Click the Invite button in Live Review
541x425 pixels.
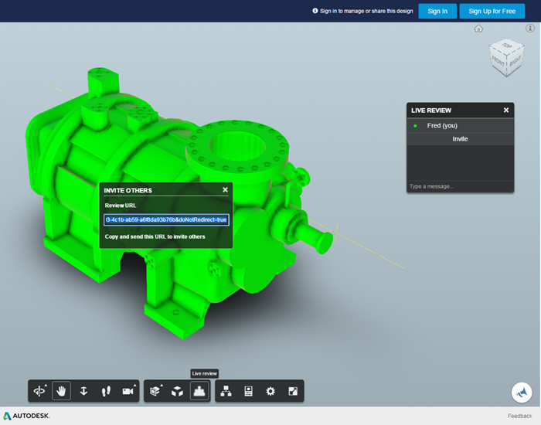[461, 139]
